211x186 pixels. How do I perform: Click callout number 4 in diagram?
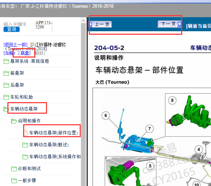point(199,149)
